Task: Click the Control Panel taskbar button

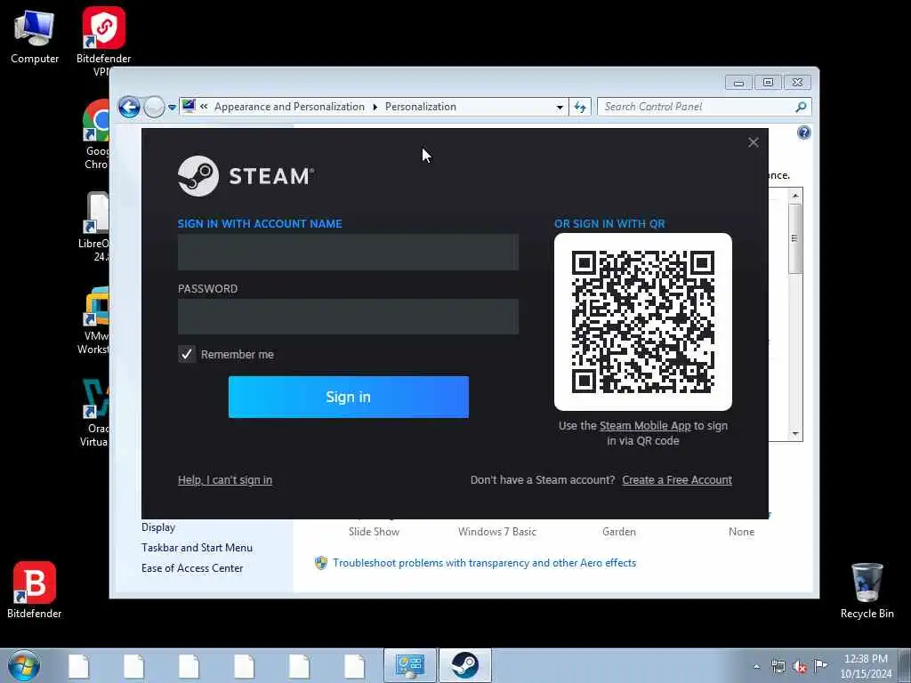Action: tap(409, 665)
